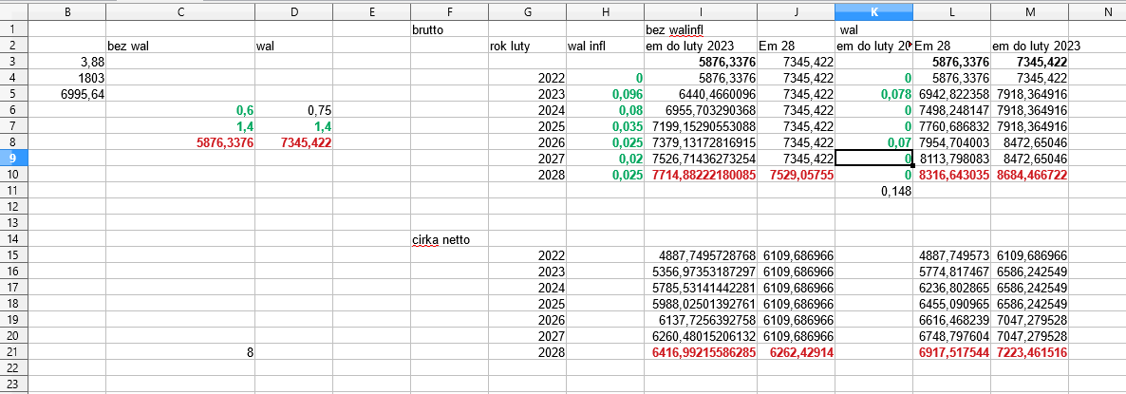The height and width of the screenshot is (394, 1126).
Task: Select the column K header
Action: 873,12
